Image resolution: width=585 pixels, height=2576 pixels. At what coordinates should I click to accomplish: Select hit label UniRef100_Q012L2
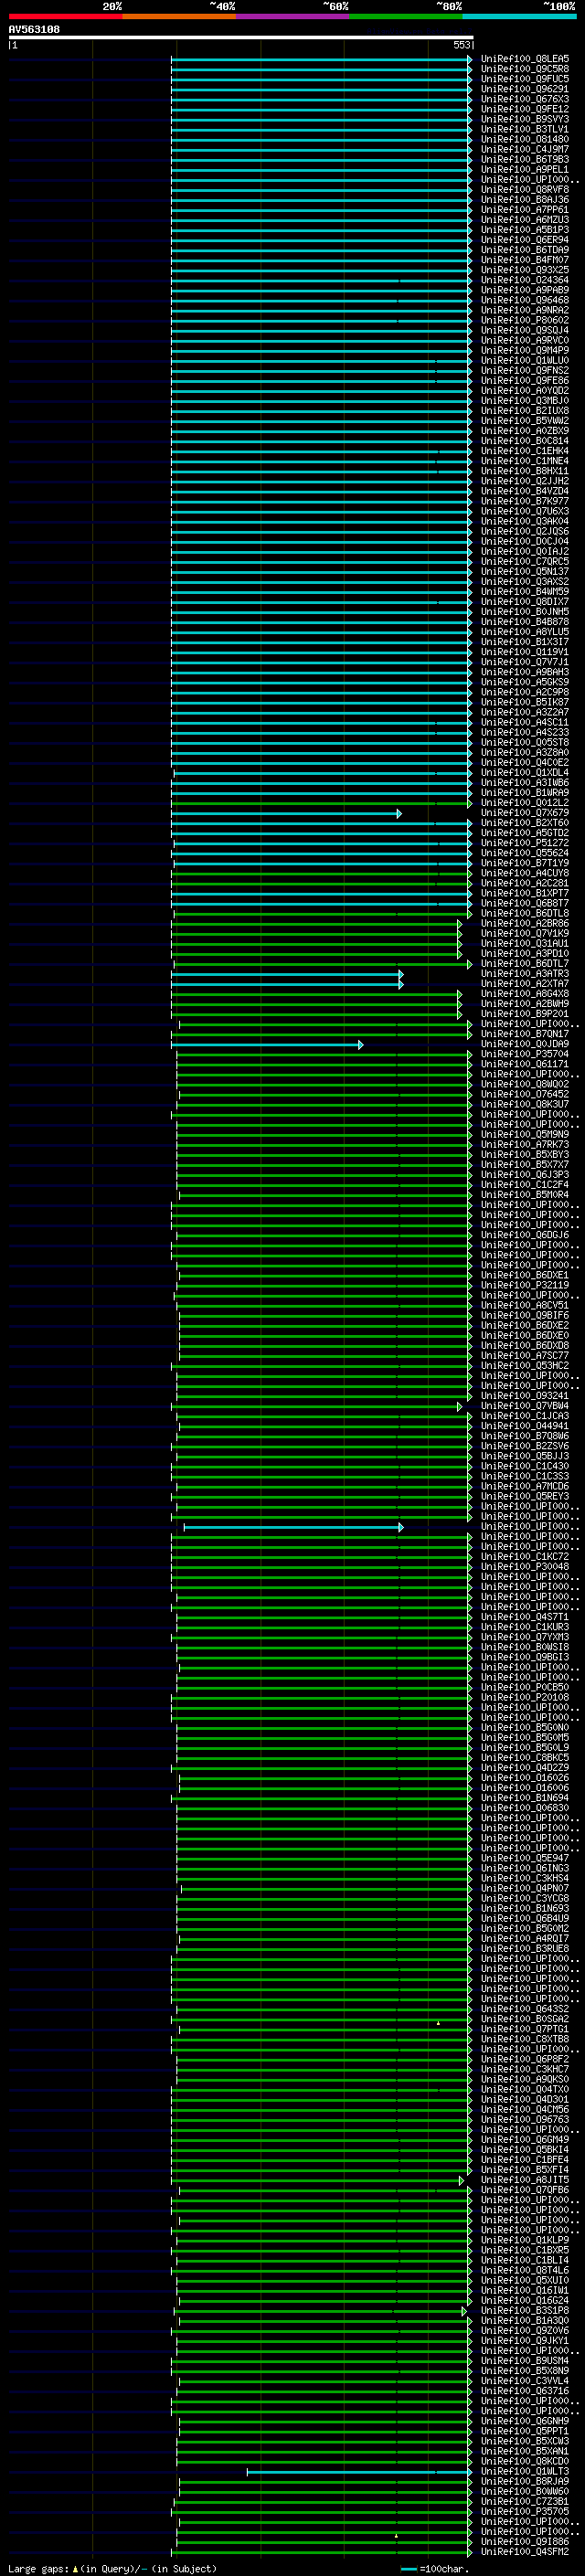click(x=524, y=802)
